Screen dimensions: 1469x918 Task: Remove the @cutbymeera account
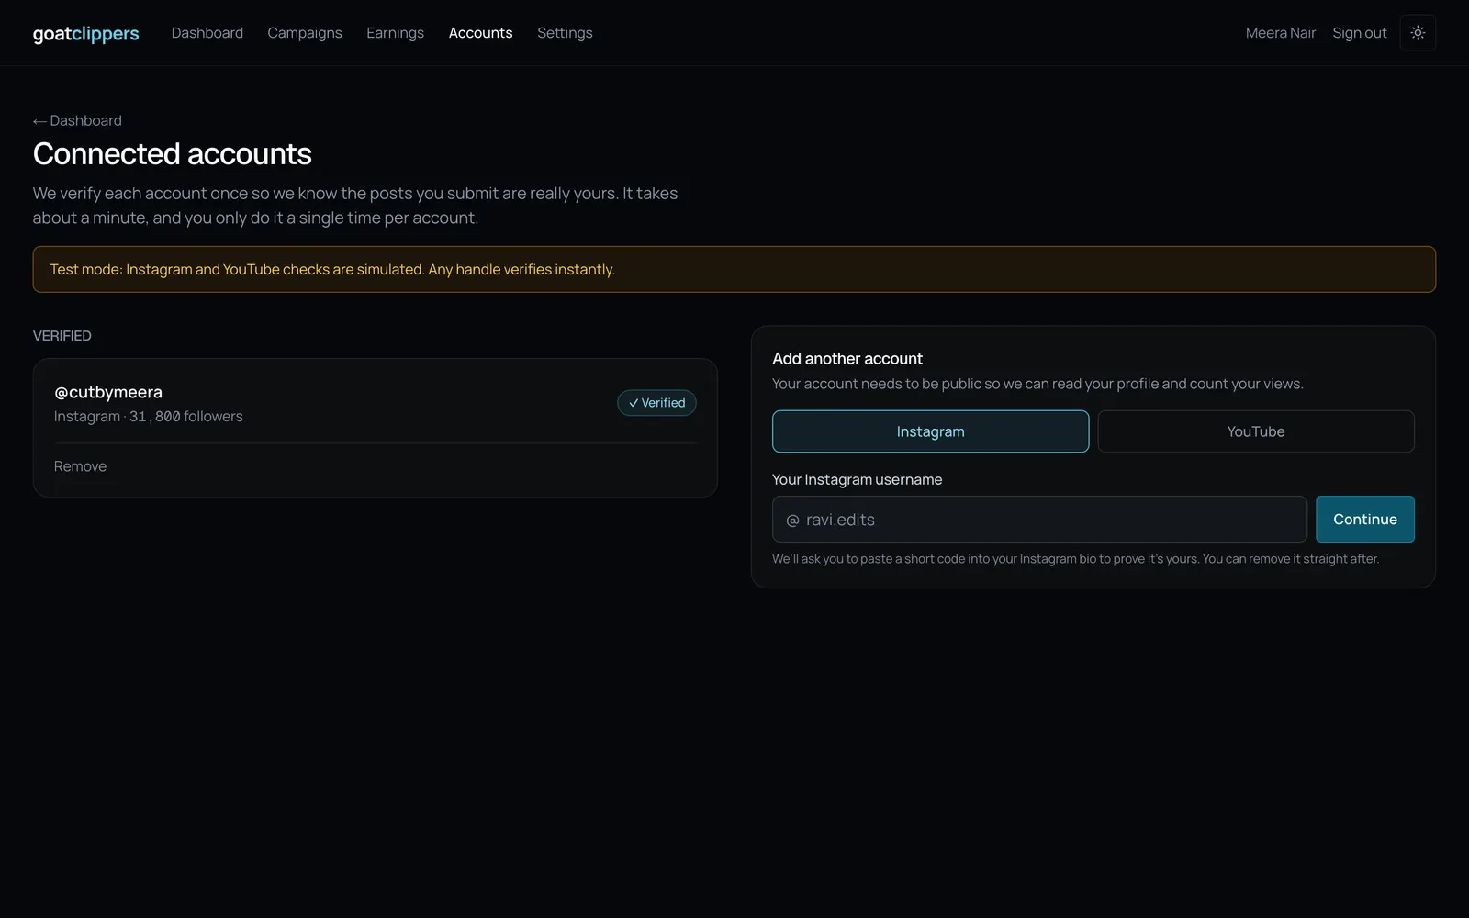[80, 466]
